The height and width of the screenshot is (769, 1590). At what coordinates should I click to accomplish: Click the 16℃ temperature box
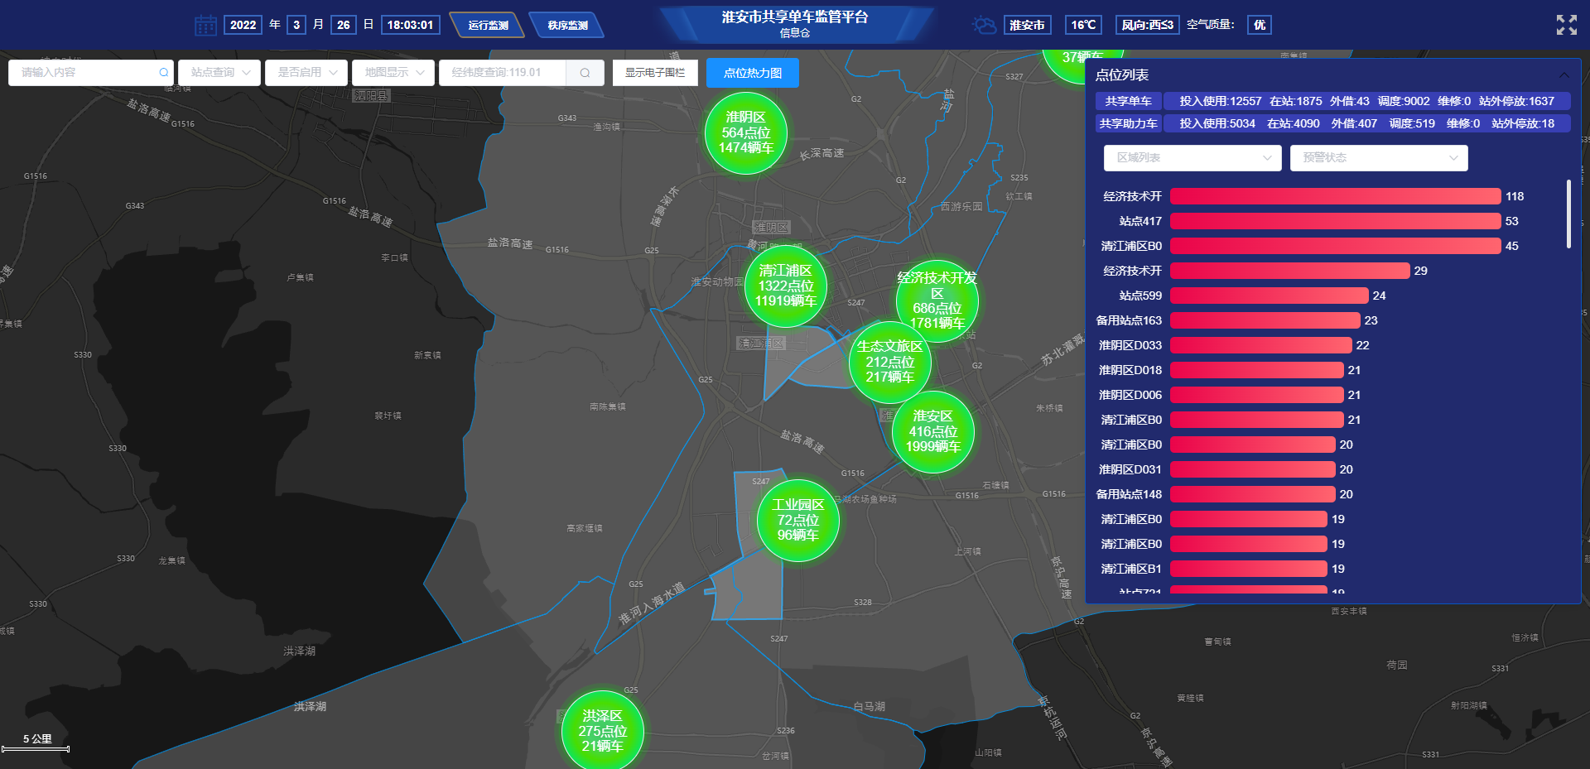(1083, 25)
